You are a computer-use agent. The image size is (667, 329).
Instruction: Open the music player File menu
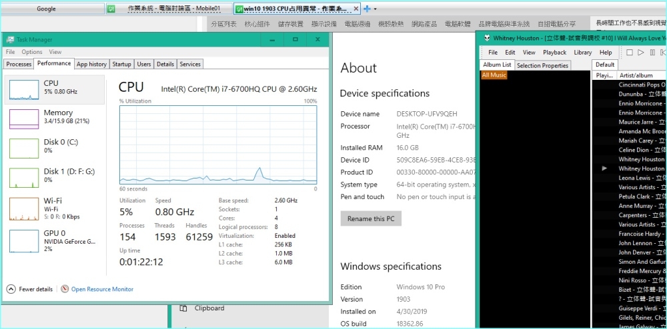click(x=493, y=52)
